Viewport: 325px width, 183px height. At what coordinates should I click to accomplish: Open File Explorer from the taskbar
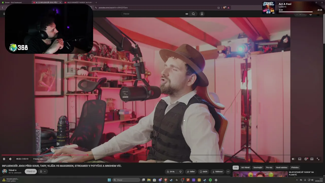tap(149, 180)
